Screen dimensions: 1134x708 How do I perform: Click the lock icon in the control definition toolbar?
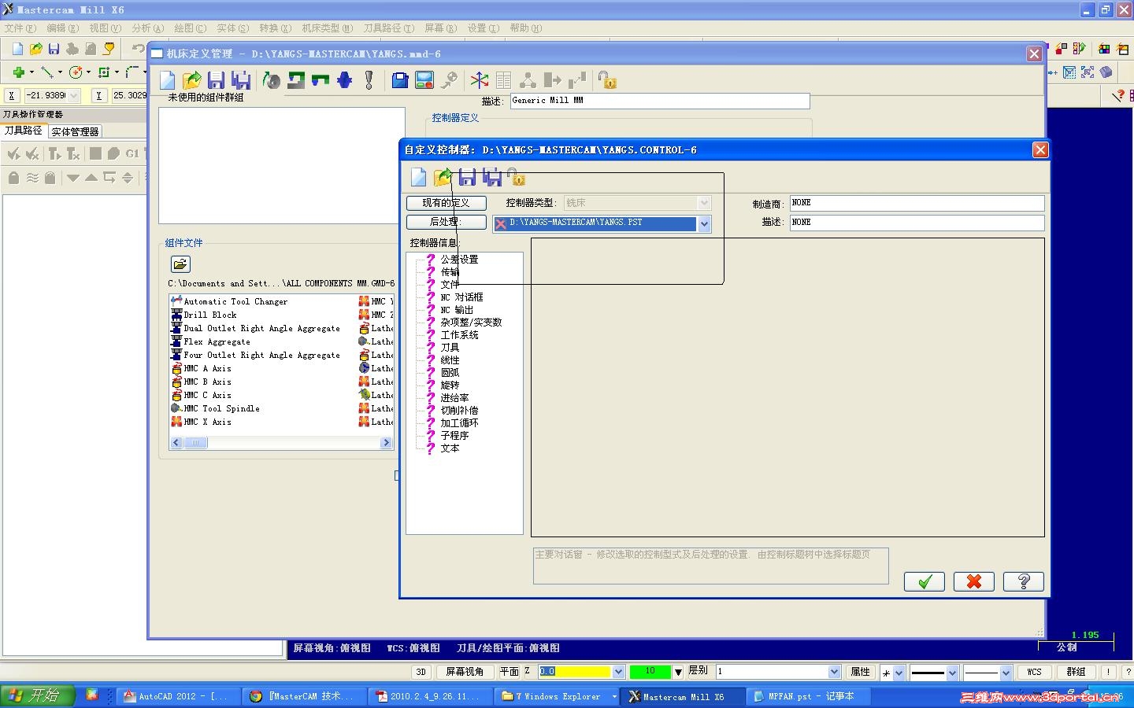[517, 178]
